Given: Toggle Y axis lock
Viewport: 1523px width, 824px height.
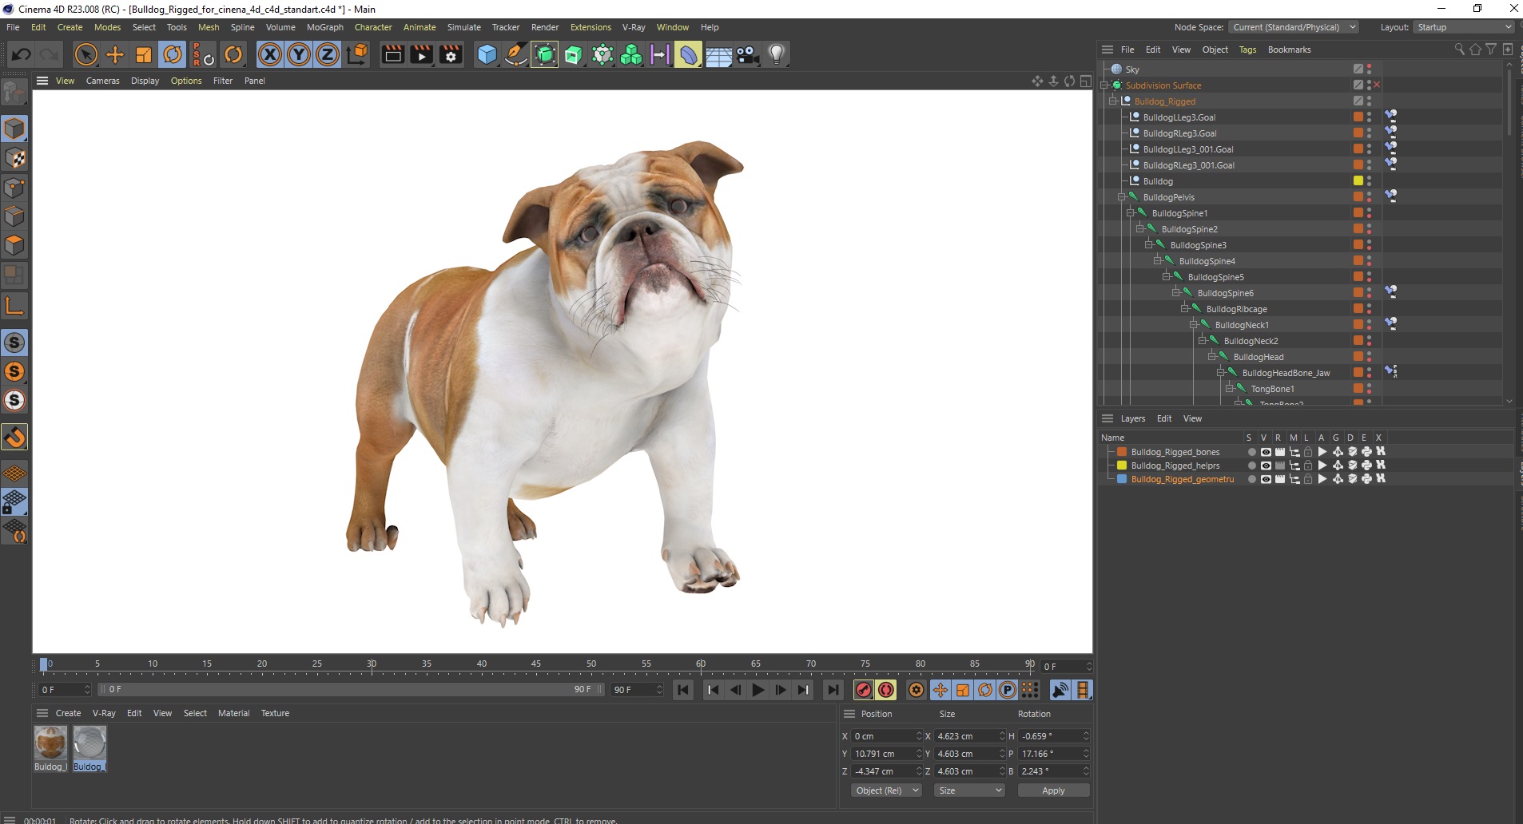Looking at the screenshot, I should point(299,54).
